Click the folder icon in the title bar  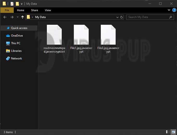pos(4,4)
